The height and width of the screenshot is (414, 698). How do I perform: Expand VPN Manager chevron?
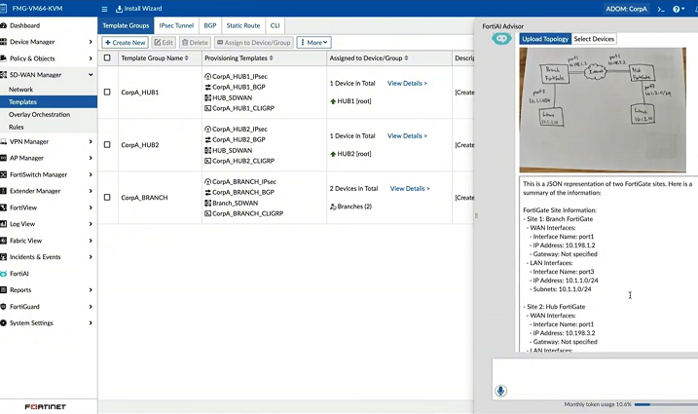pyautogui.click(x=91, y=141)
